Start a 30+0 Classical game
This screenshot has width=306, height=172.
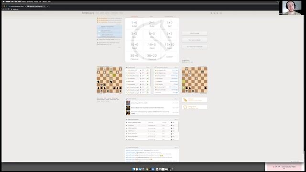coord(134,57)
